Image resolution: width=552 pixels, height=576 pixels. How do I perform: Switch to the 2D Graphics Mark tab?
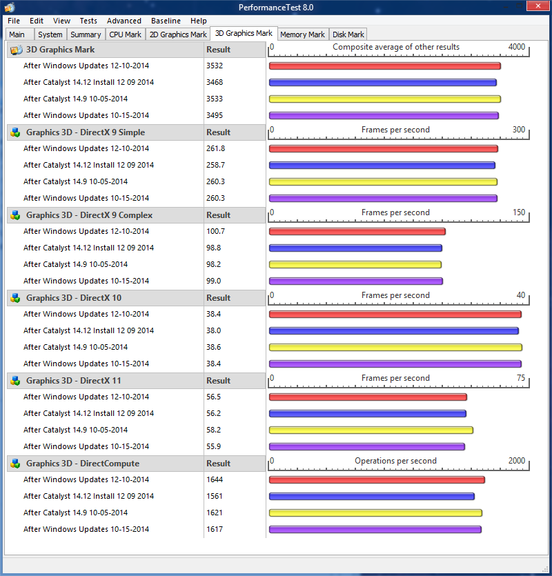(178, 34)
